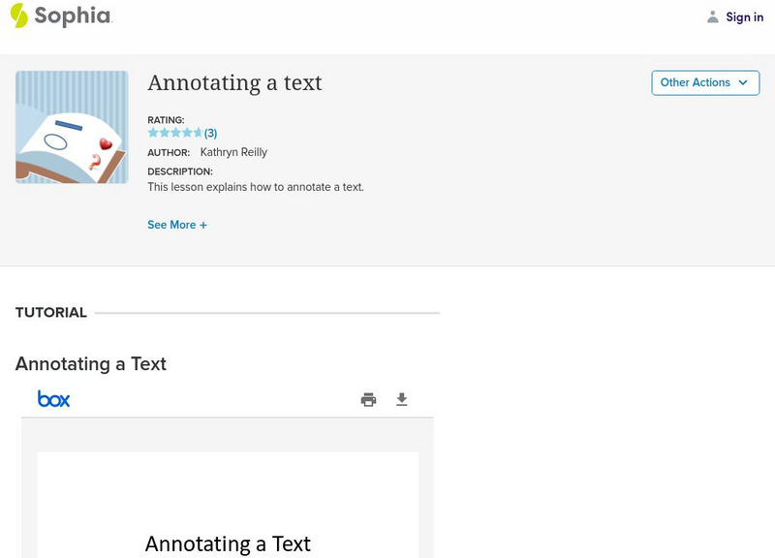
Task: Download the document from the Box viewer
Action: 402,399
